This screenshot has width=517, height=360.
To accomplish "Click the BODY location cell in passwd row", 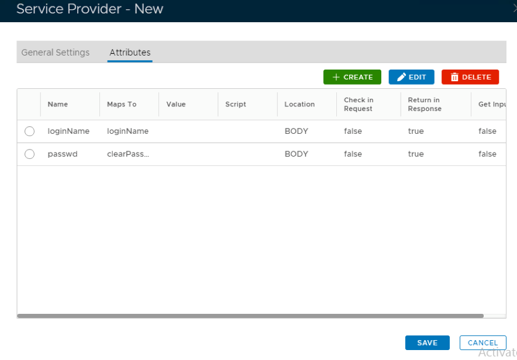I will point(296,154).
